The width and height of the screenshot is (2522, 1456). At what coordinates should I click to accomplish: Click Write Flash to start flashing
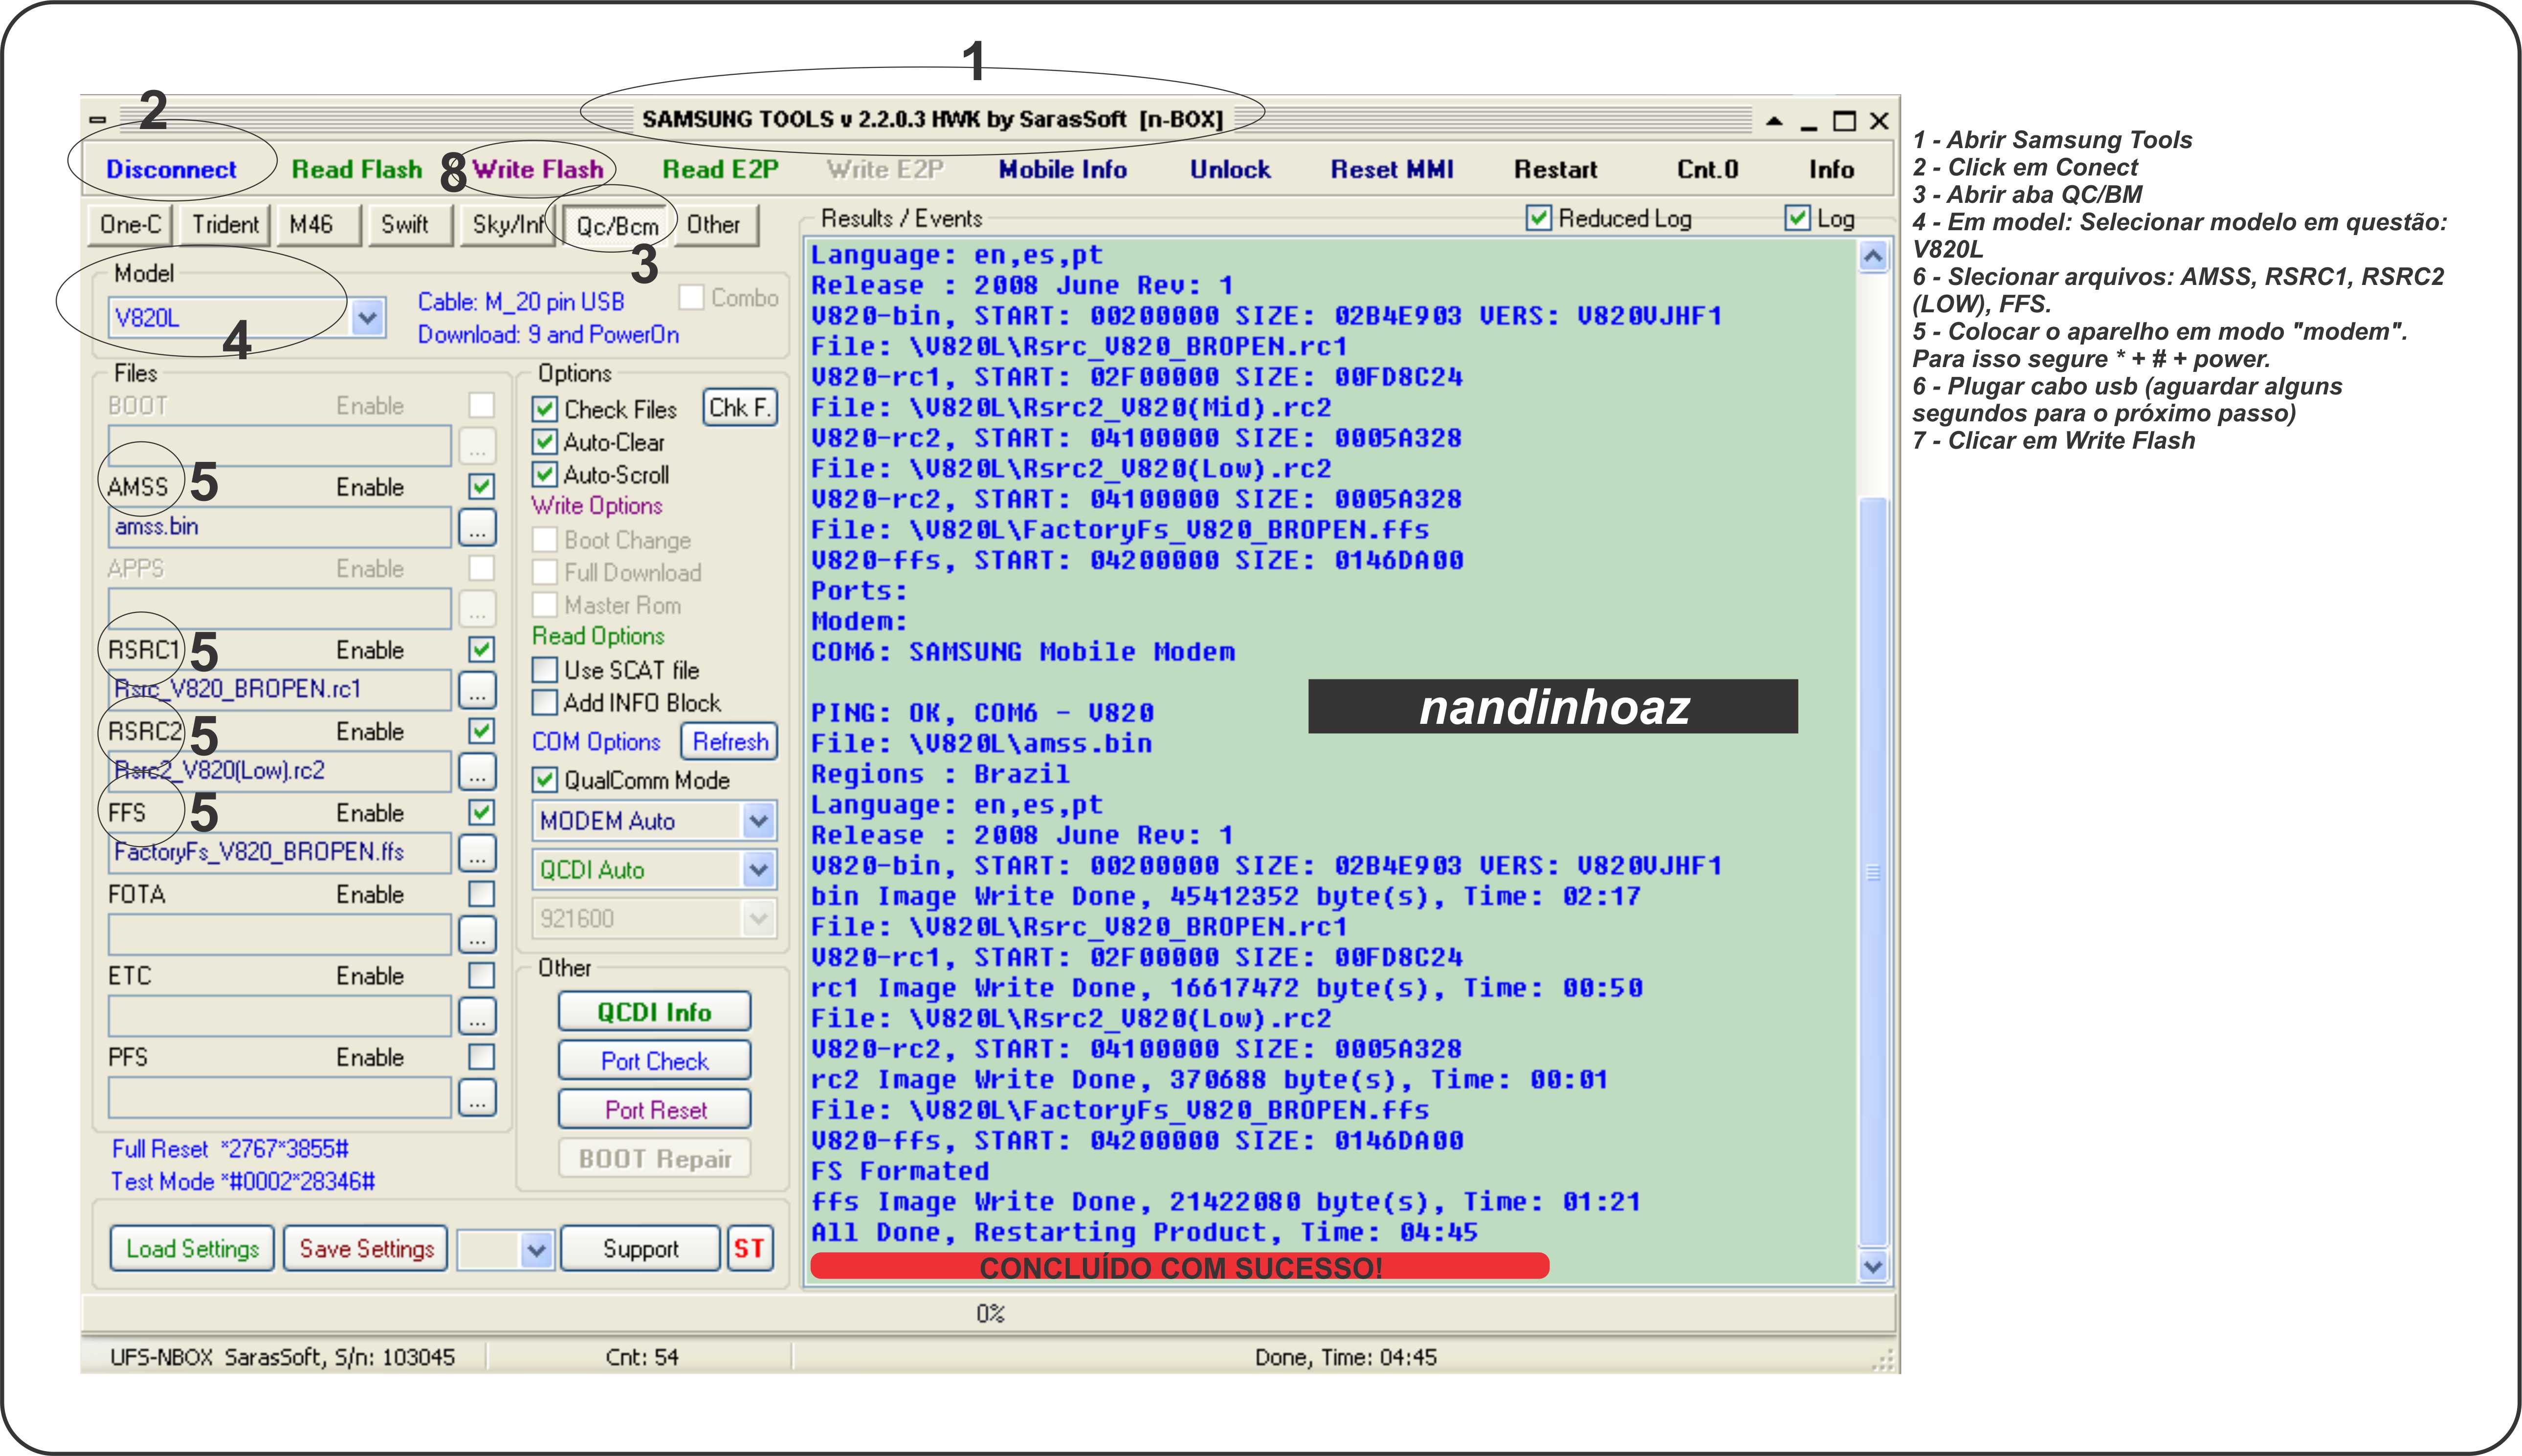[x=537, y=169]
